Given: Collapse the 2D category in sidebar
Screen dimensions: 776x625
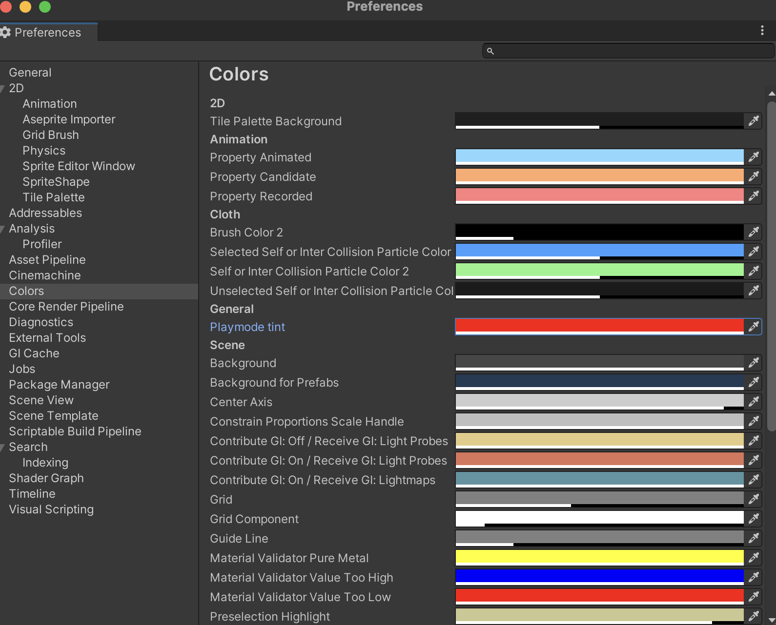Looking at the screenshot, I should pos(2,88).
